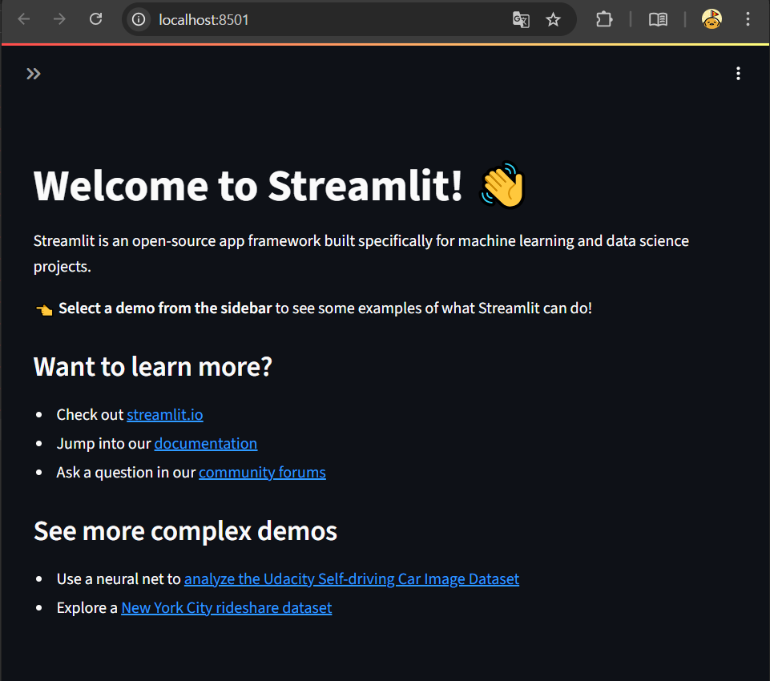The width and height of the screenshot is (770, 681).
Task: Go forward in browser history
Action: 59,20
